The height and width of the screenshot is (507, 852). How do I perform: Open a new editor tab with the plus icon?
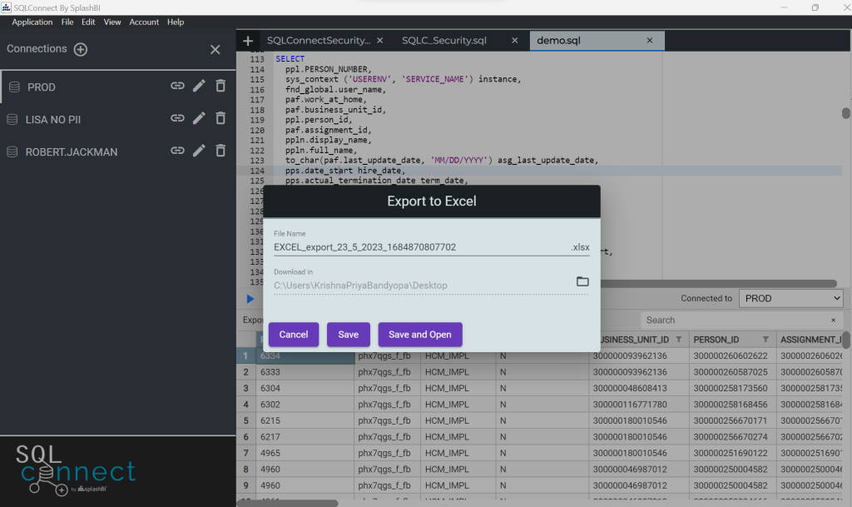click(x=248, y=40)
